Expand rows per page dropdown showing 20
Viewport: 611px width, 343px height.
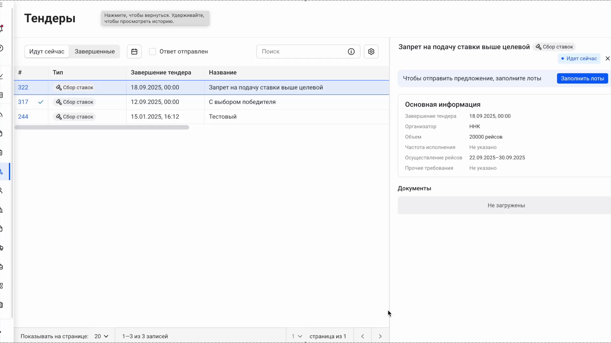pyautogui.click(x=102, y=336)
